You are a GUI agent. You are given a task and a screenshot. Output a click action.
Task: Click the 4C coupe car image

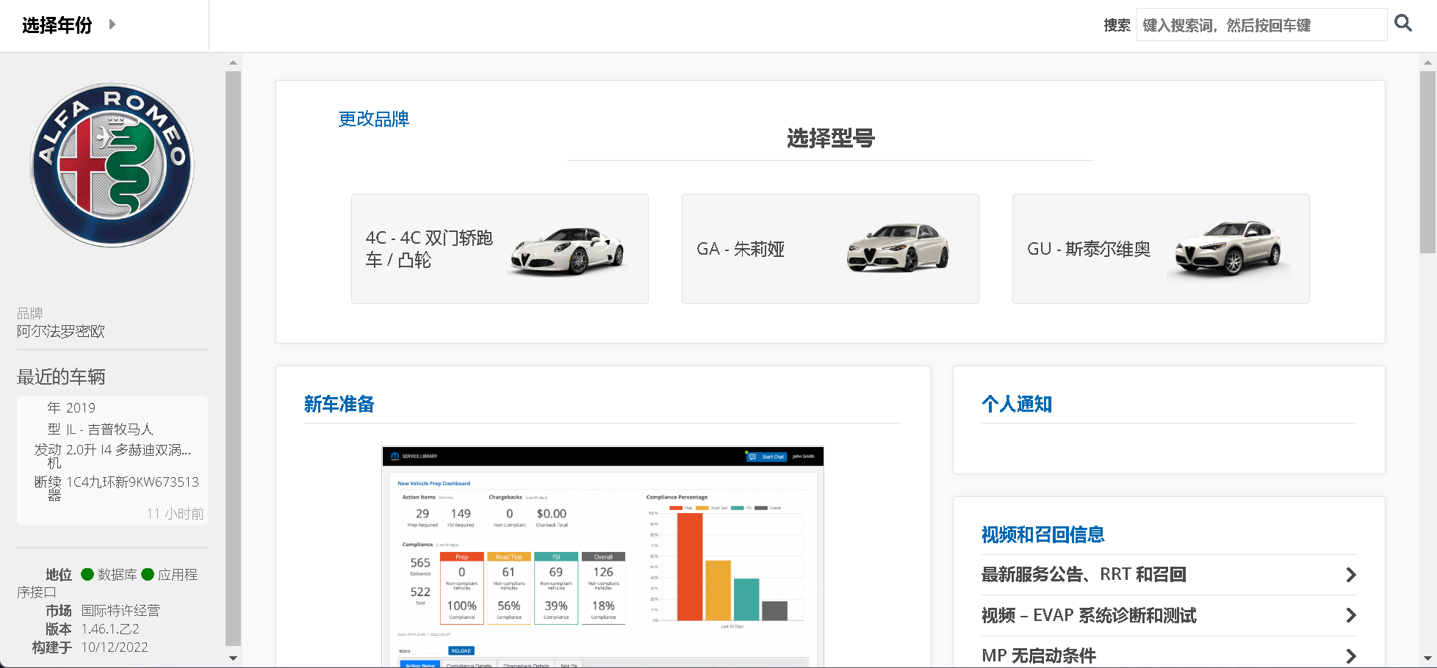pos(567,250)
